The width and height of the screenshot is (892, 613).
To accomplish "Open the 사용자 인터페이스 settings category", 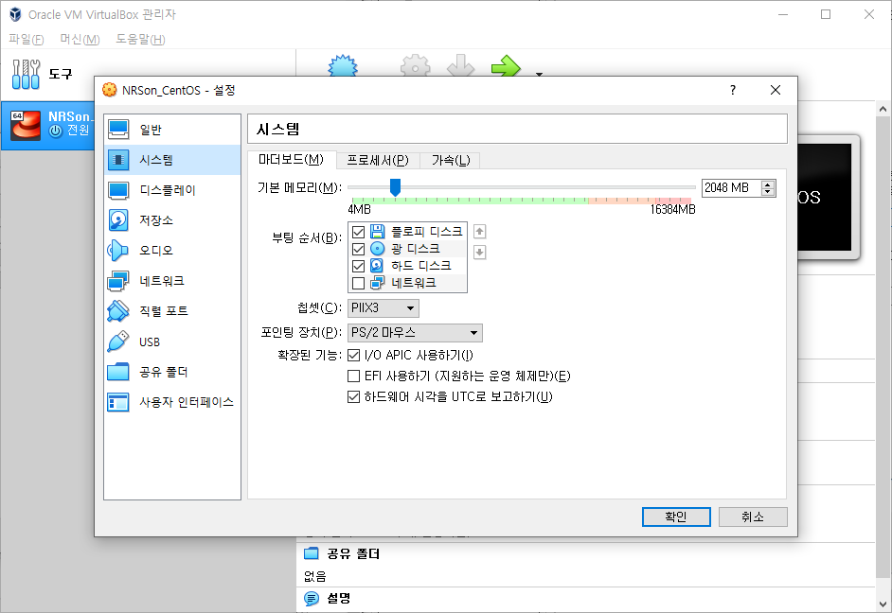I will tap(172, 402).
